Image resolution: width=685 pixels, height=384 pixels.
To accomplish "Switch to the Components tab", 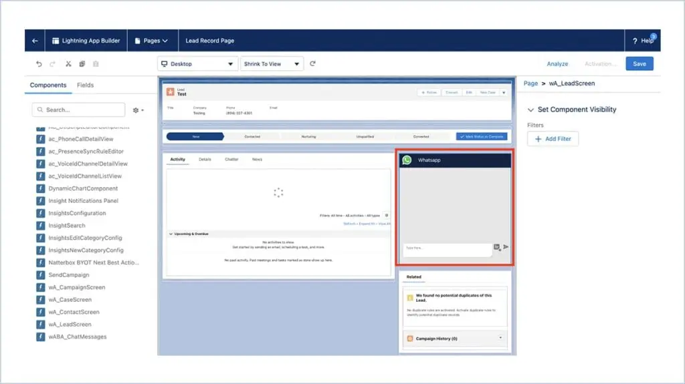I will point(48,85).
